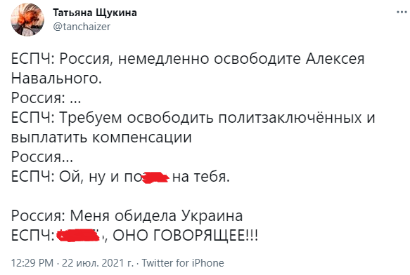This screenshot has width=410, height=275.
Task: Click the word Требуем in the tweet
Action: [x=91, y=118]
